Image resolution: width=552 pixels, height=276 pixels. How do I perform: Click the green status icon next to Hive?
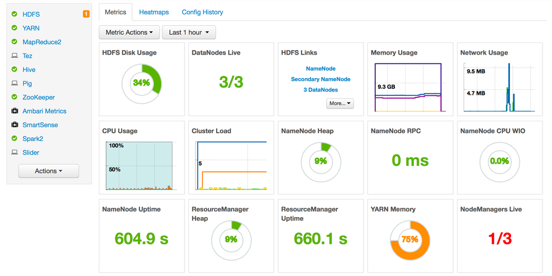tap(14, 69)
